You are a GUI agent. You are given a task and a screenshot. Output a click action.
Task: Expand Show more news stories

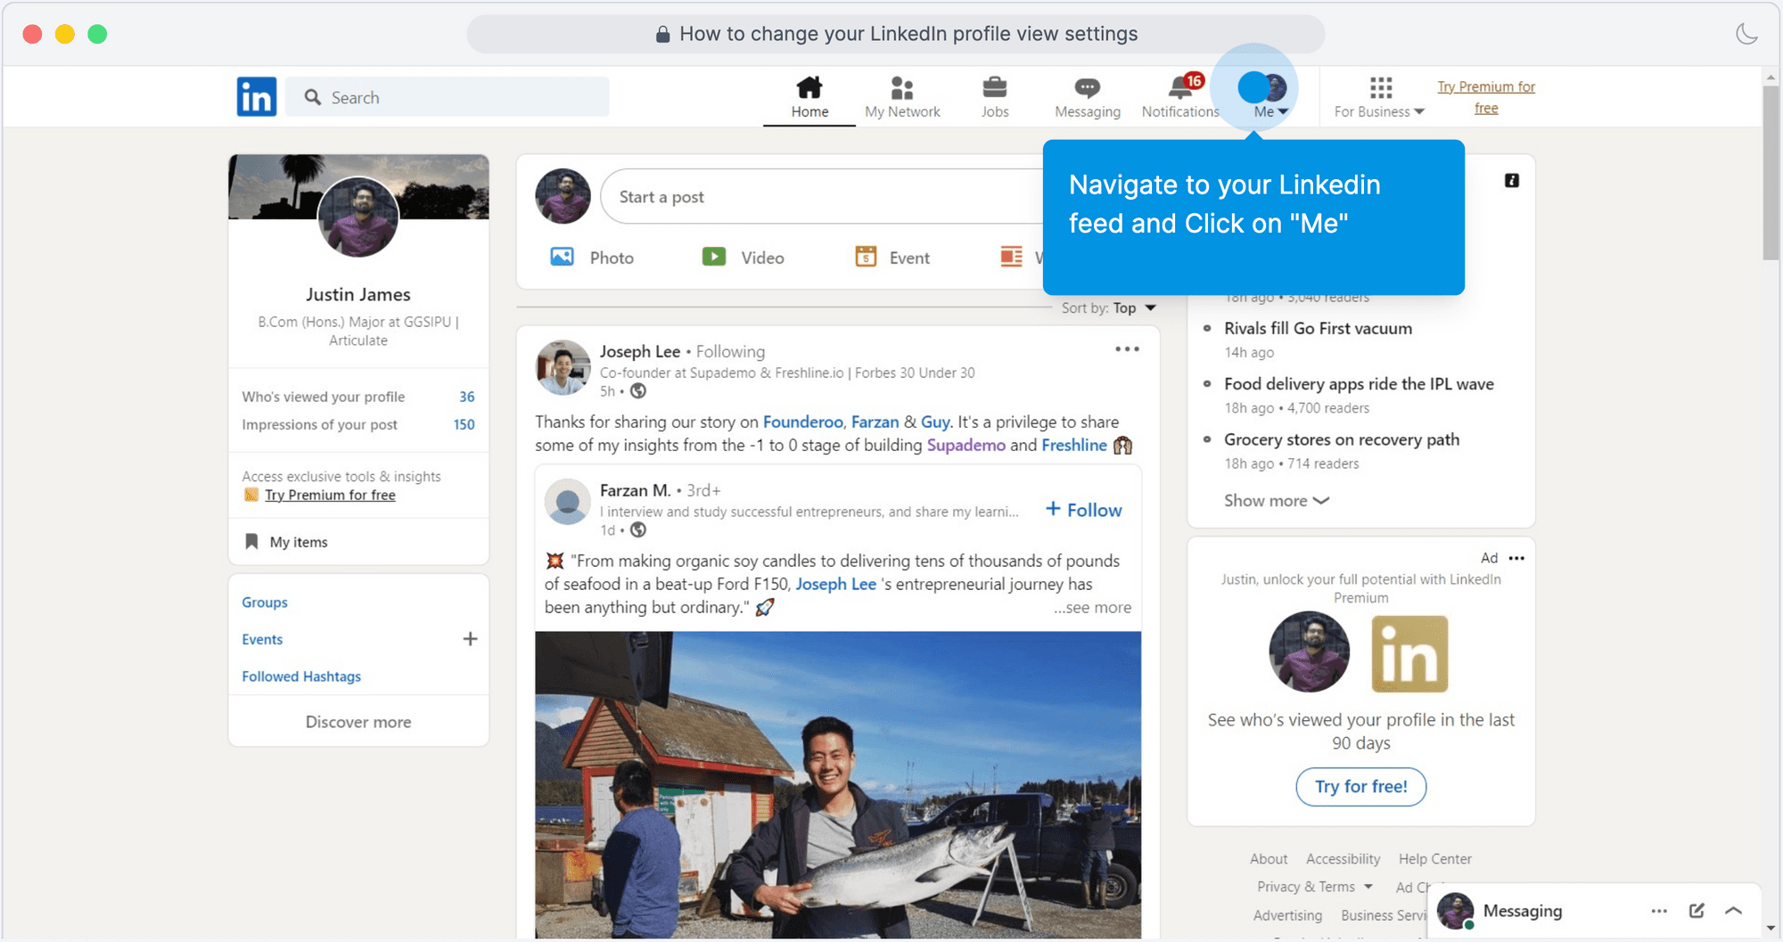coord(1275,500)
